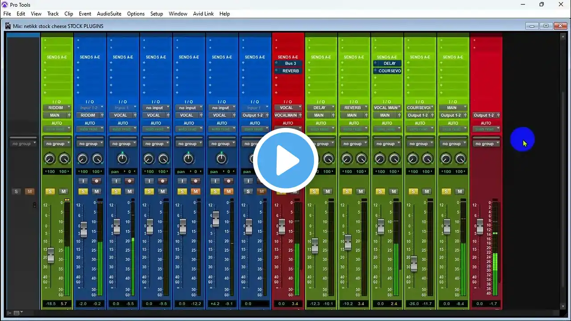The image size is (571, 321).
Task: Click left pan knob on DELAY-input track
Action: pos(314,159)
